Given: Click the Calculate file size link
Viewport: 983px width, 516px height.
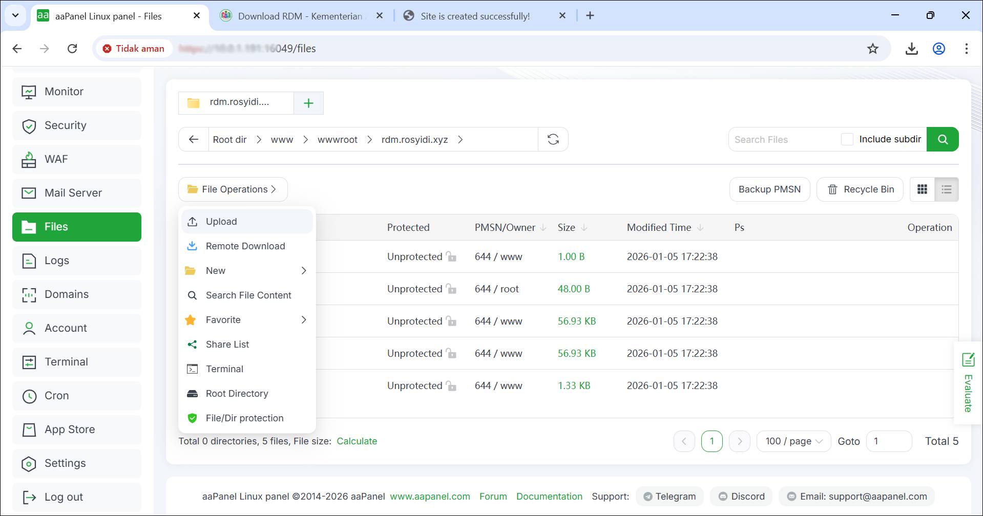Looking at the screenshot, I should pos(357,441).
